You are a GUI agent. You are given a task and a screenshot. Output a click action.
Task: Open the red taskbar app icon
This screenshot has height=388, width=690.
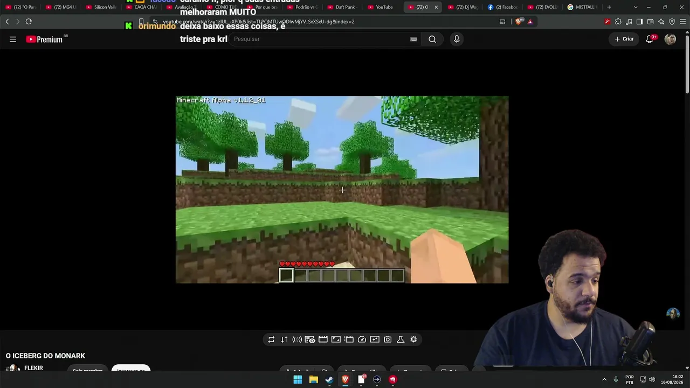393,379
